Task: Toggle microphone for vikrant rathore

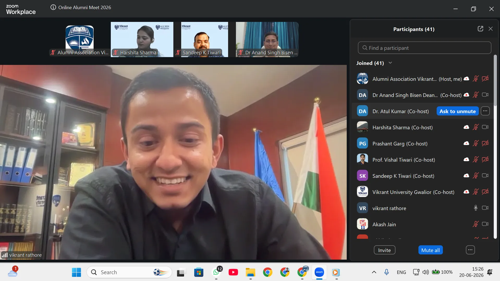Action: 476,208
